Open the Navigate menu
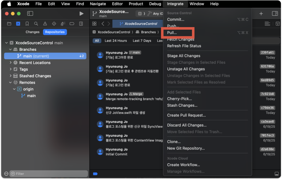 pyautogui.click(x=98, y=4)
